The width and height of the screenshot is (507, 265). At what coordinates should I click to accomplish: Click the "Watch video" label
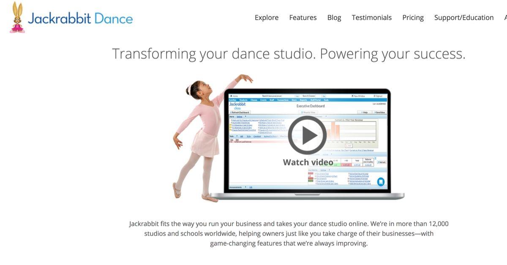[308, 162]
